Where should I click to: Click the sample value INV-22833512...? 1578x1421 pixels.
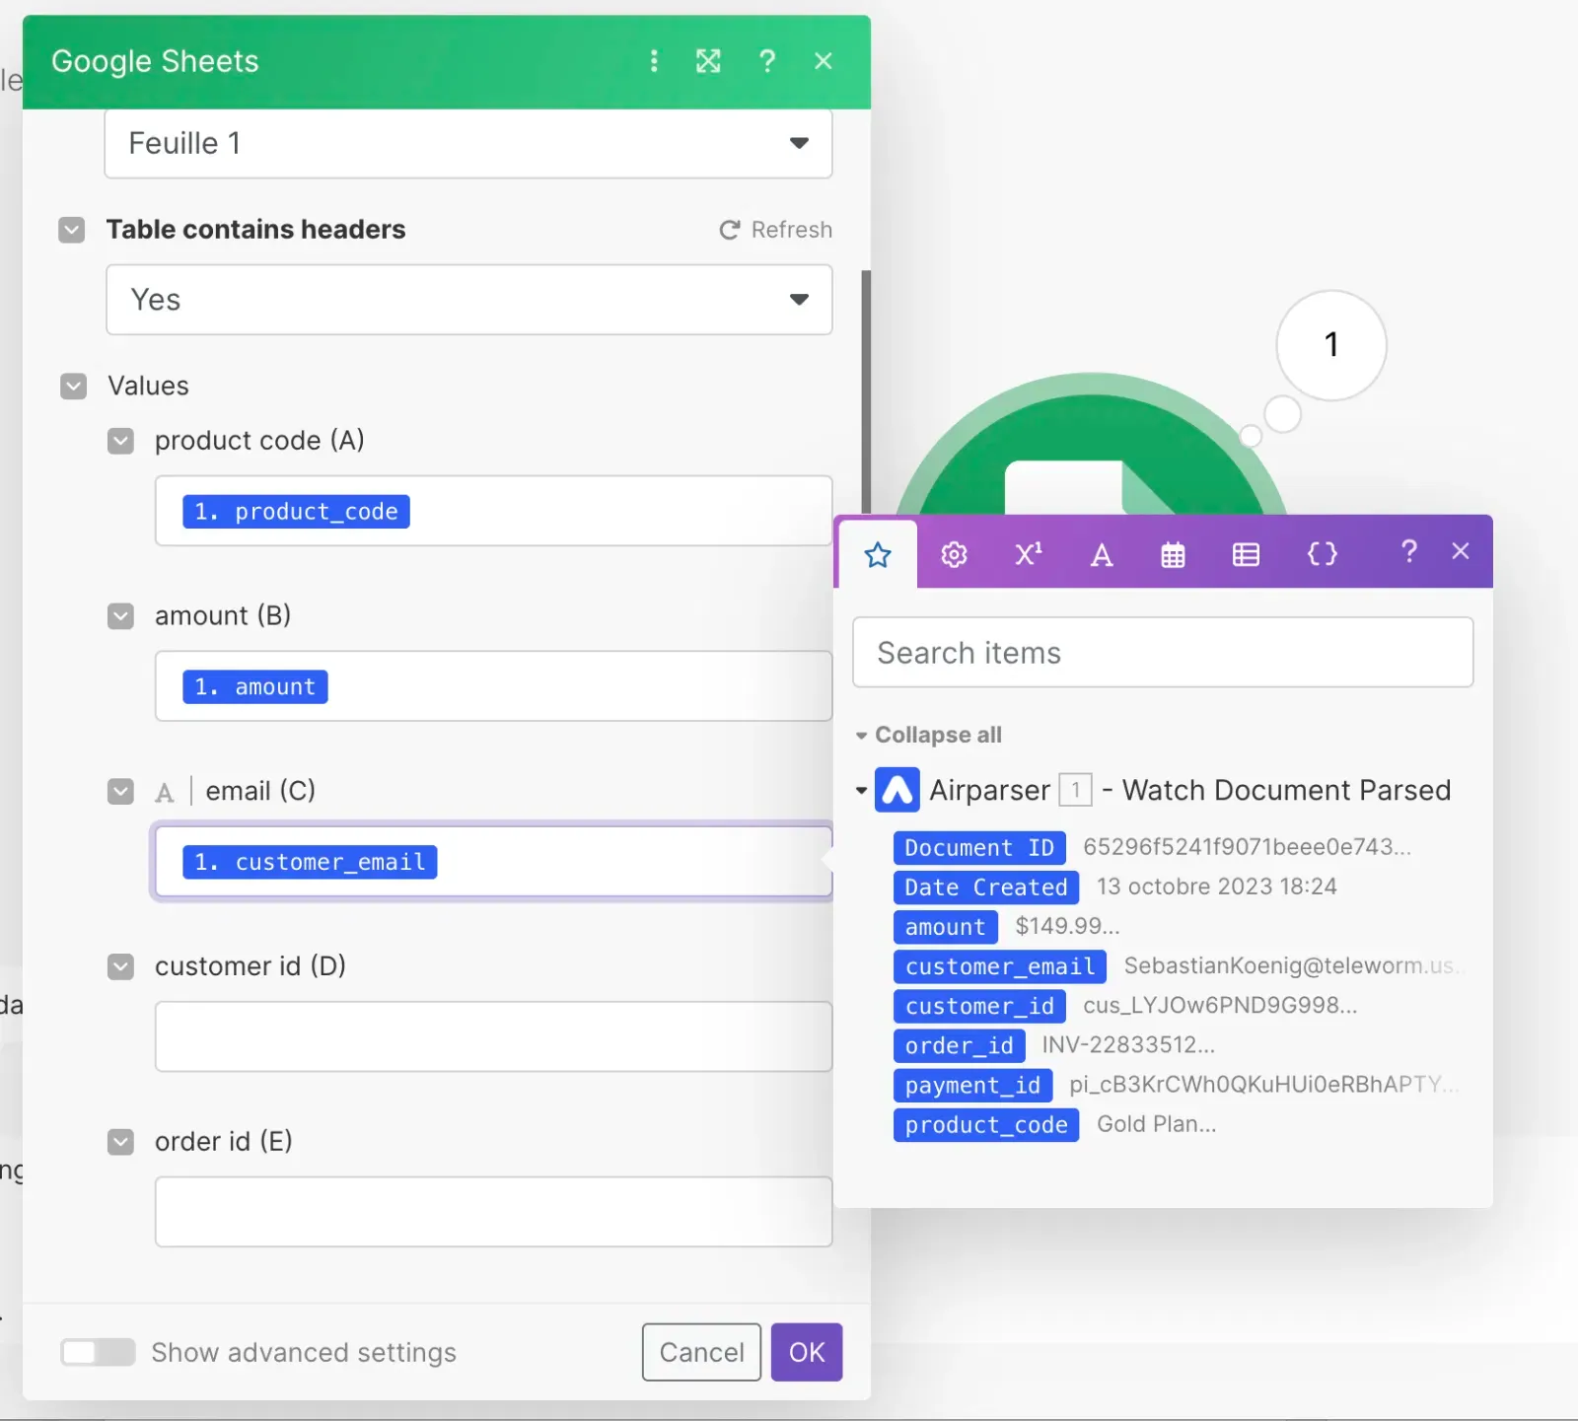click(x=1128, y=1044)
